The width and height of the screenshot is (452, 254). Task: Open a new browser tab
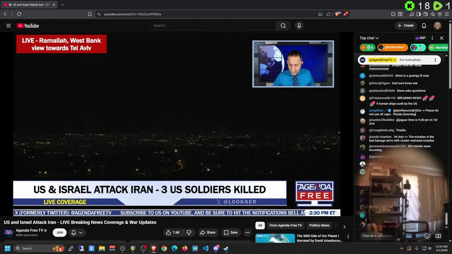(x=63, y=5)
